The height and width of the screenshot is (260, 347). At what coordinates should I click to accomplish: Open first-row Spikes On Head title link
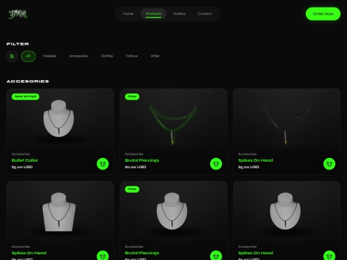click(x=255, y=160)
